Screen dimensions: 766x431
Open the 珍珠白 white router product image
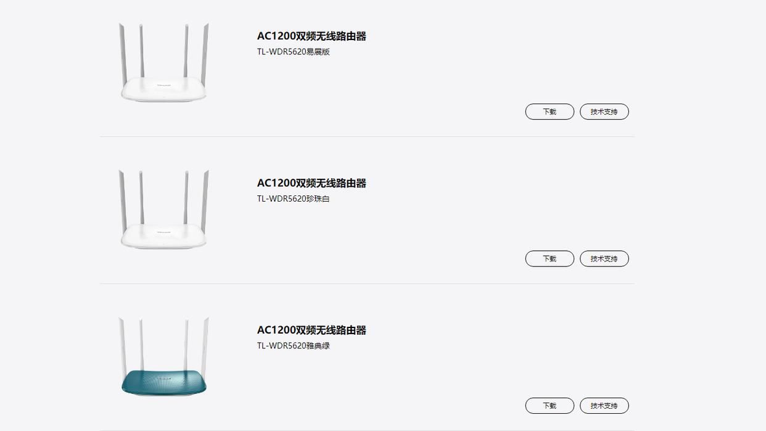(x=164, y=210)
